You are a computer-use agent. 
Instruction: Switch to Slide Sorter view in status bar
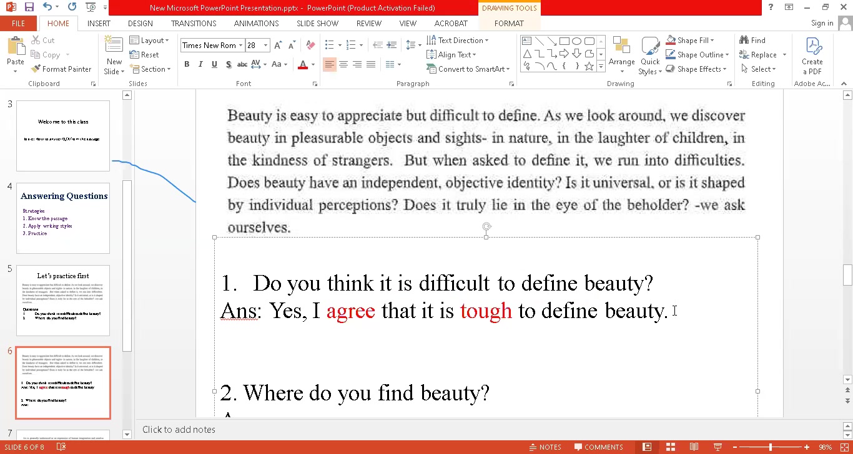[x=670, y=447]
